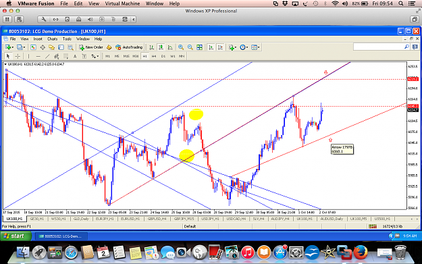Toggle chart shift from right border
The width and height of the screenshot is (422, 264).
220,47
